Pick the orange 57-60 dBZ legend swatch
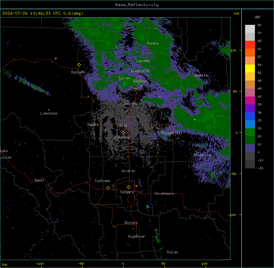The height and width of the screenshot is (268, 274). (x=250, y=53)
